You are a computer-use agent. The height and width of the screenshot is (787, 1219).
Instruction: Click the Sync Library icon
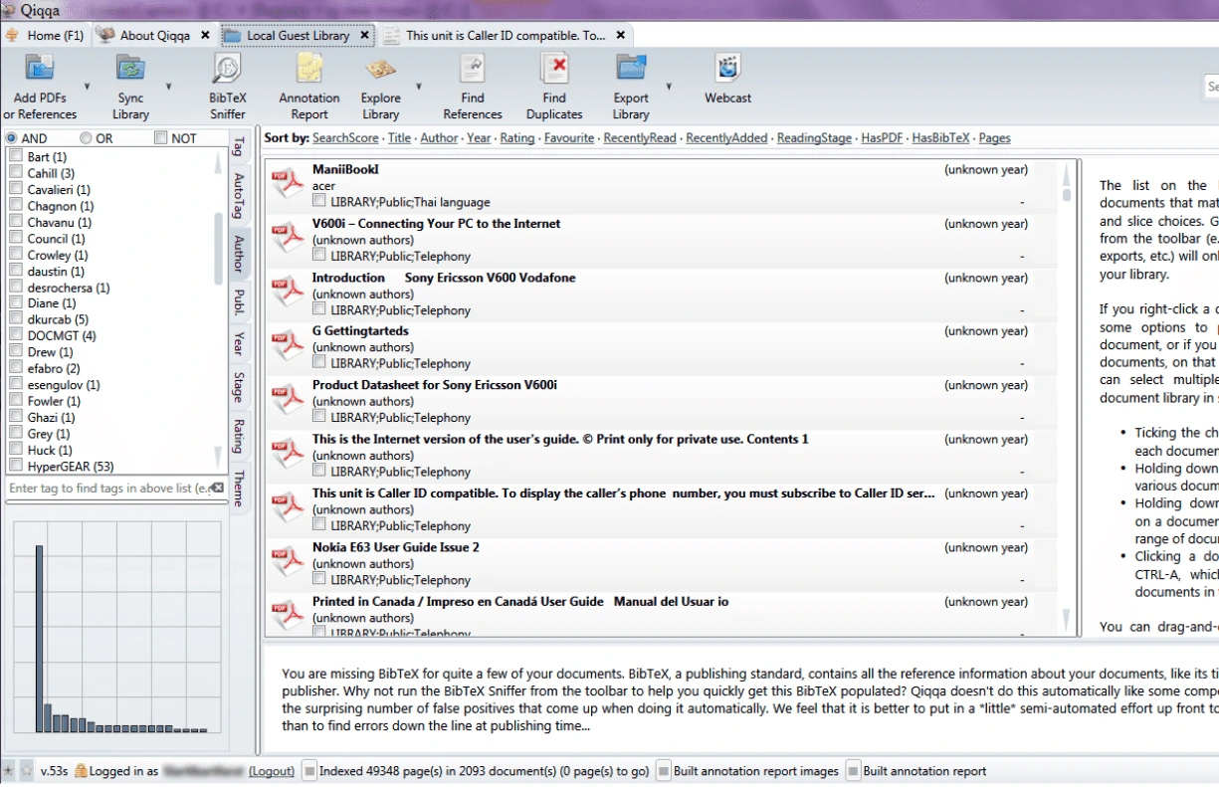point(130,70)
